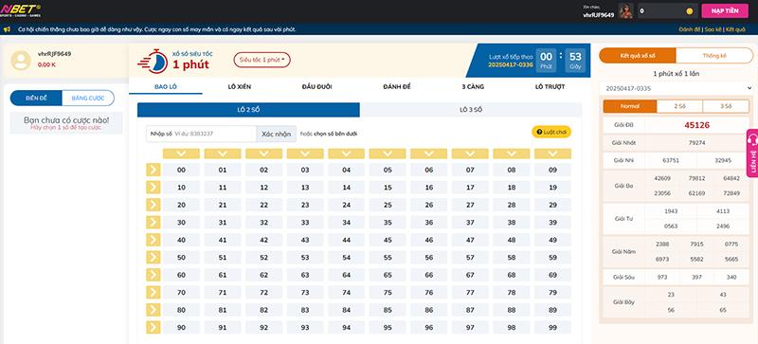Click the NẠP TIỀN button
The height and width of the screenshot is (344, 758).
[725, 10]
